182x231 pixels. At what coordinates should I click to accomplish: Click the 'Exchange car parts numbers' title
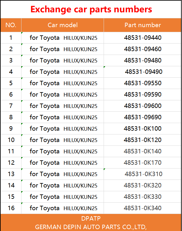point(91,9)
